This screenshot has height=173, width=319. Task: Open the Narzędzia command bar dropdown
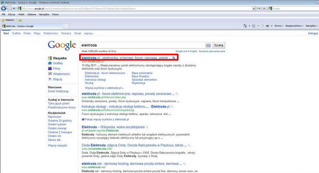(312, 26)
